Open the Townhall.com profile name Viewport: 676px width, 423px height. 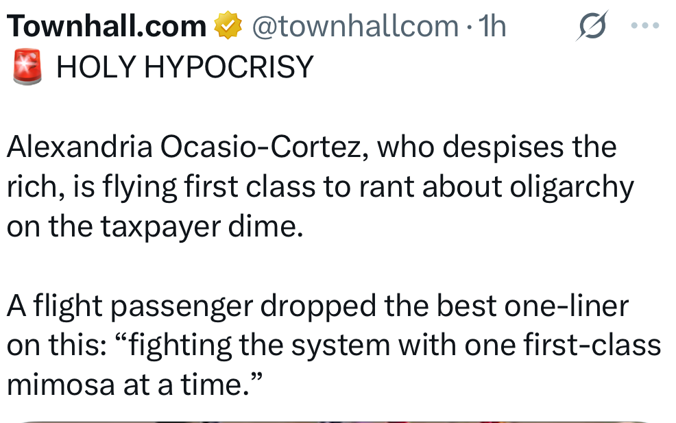106,27
